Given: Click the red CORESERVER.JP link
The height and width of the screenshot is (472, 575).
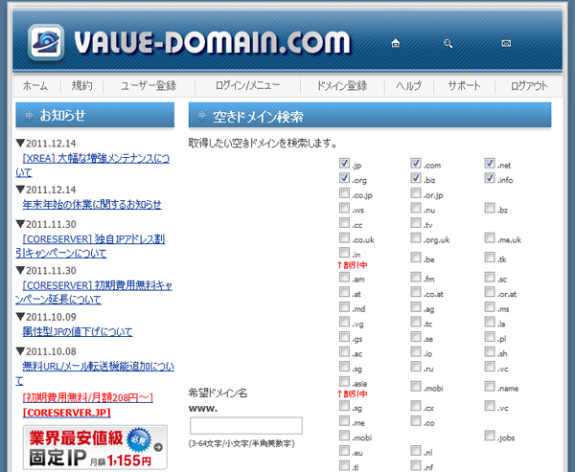Looking at the screenshot, I should 67,414.
